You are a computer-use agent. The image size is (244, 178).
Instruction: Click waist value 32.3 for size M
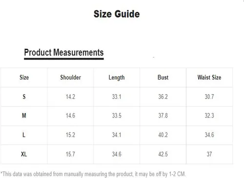pos(209,116)
